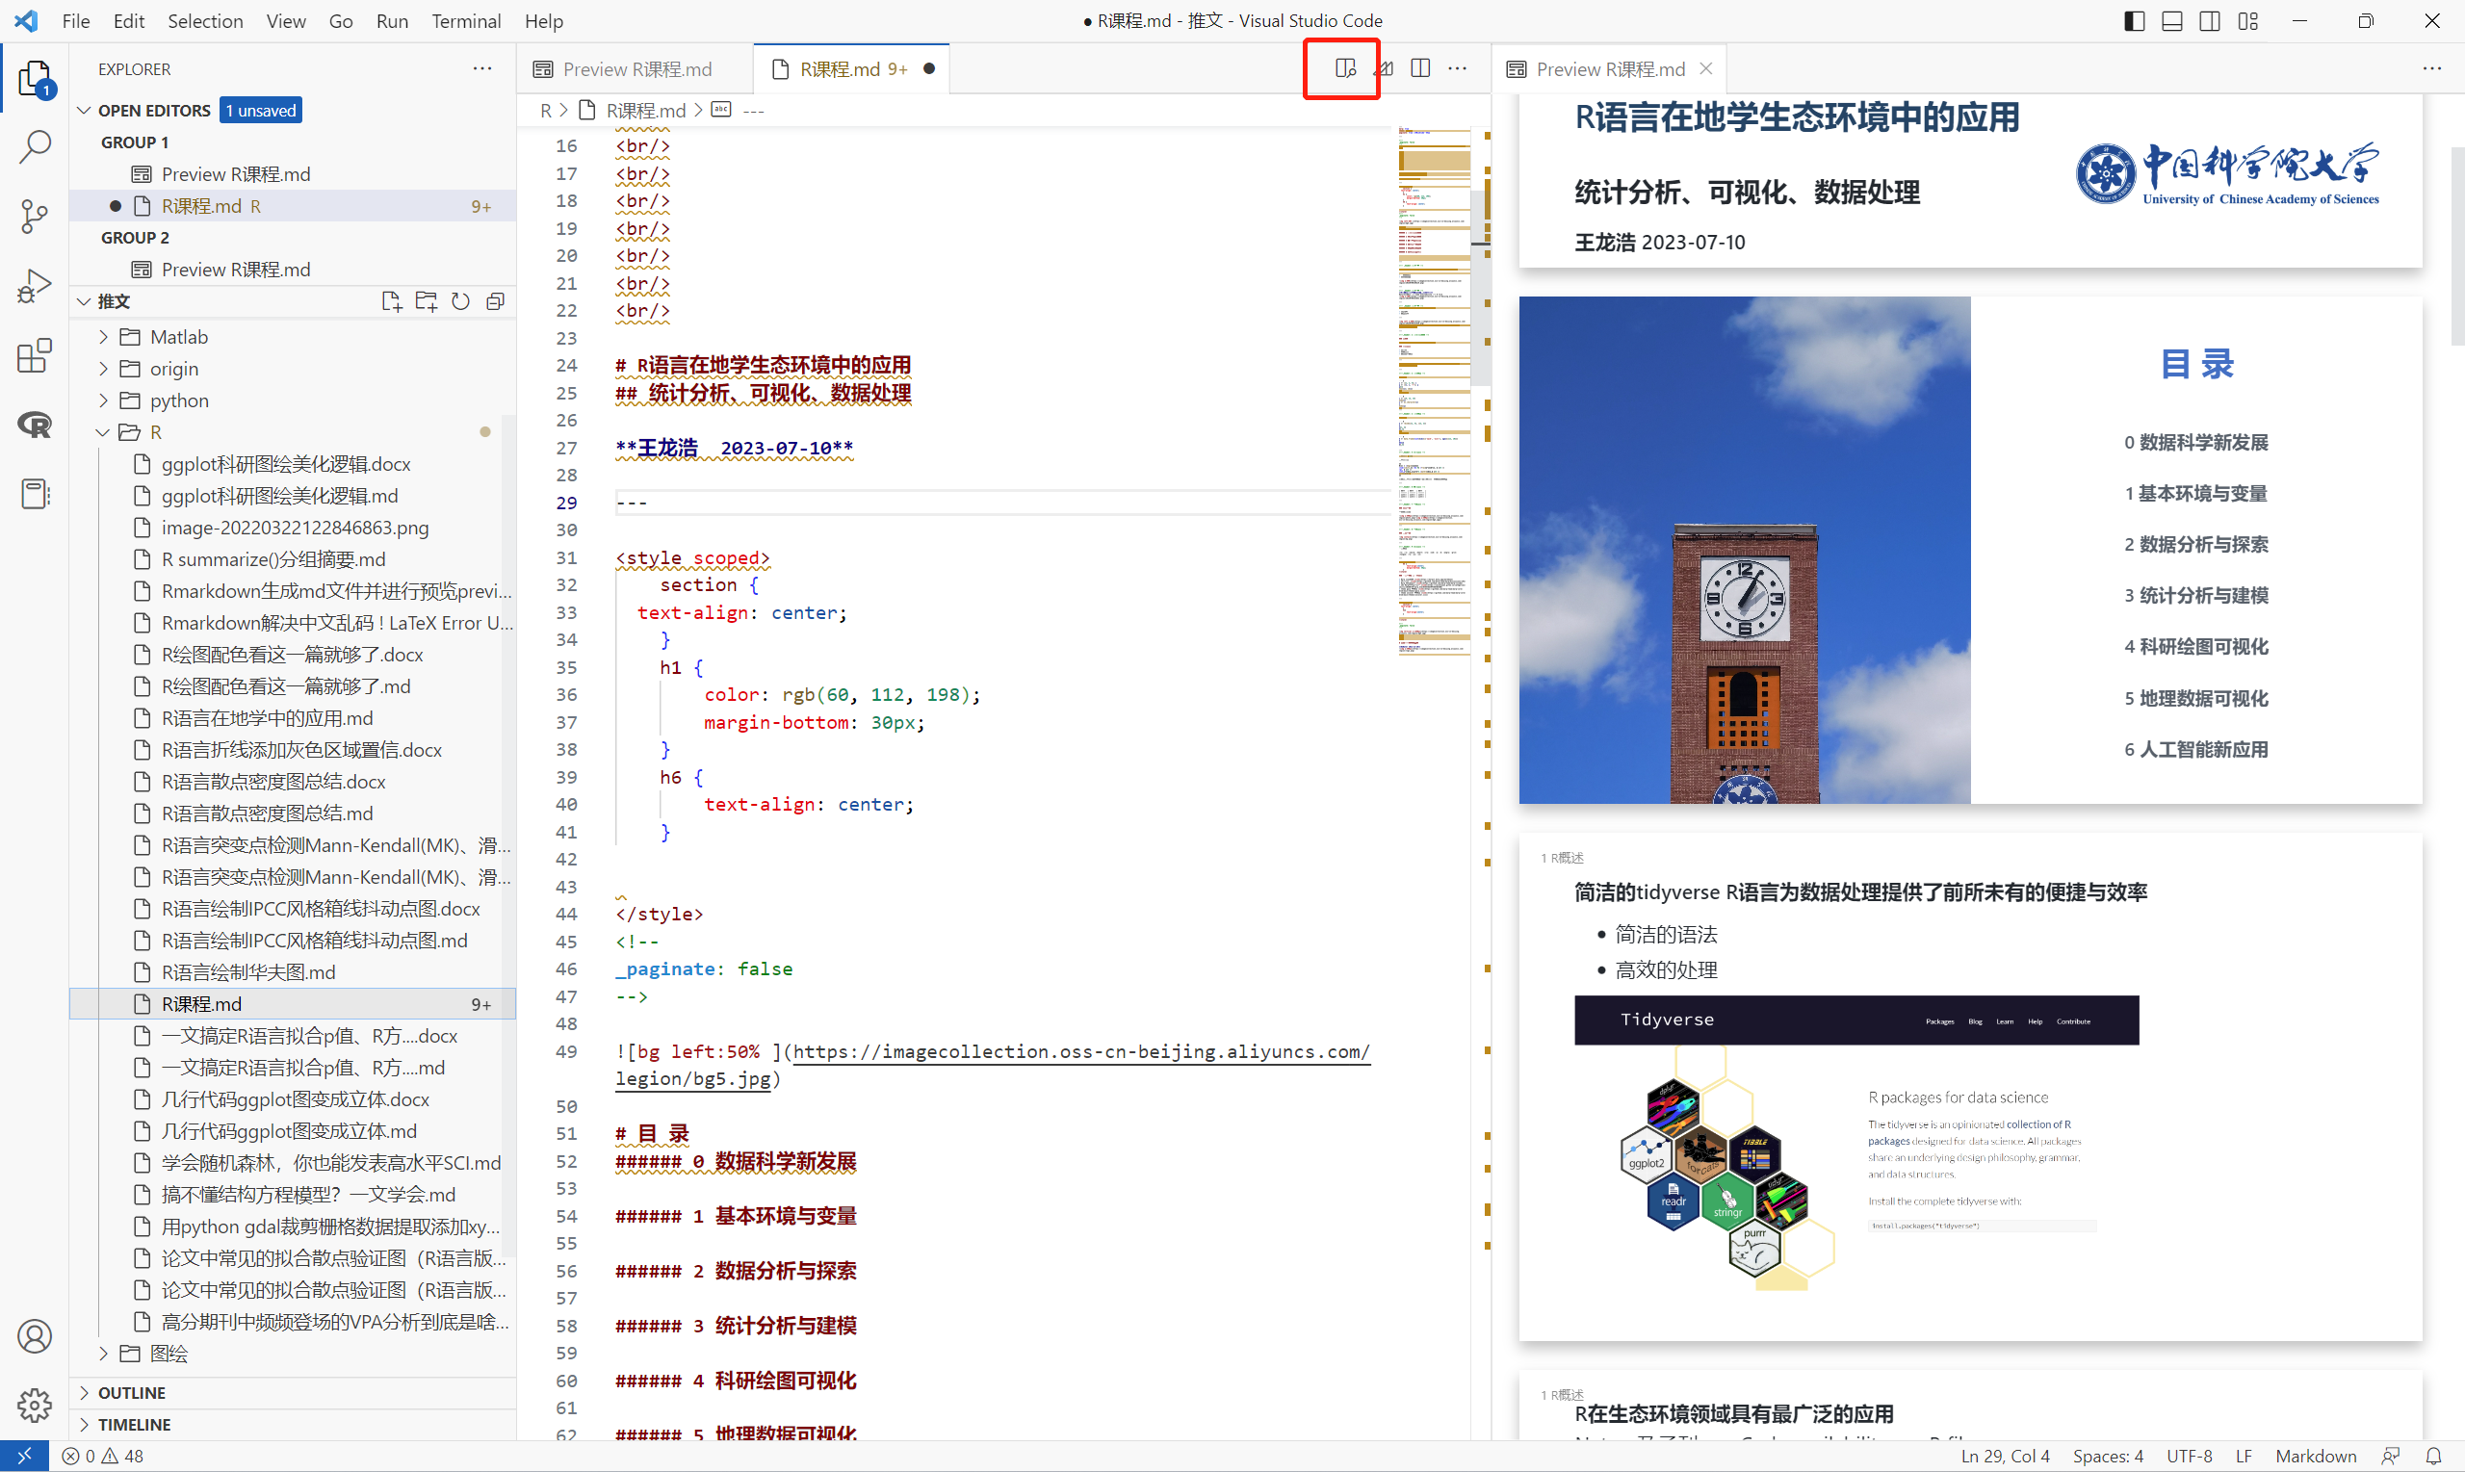Open the Accounts menu
2465x1472 pixels.
pyautogui.click(x=35, y=1336)
